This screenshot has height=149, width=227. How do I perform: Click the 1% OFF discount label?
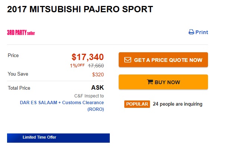(x=77, y=66)
